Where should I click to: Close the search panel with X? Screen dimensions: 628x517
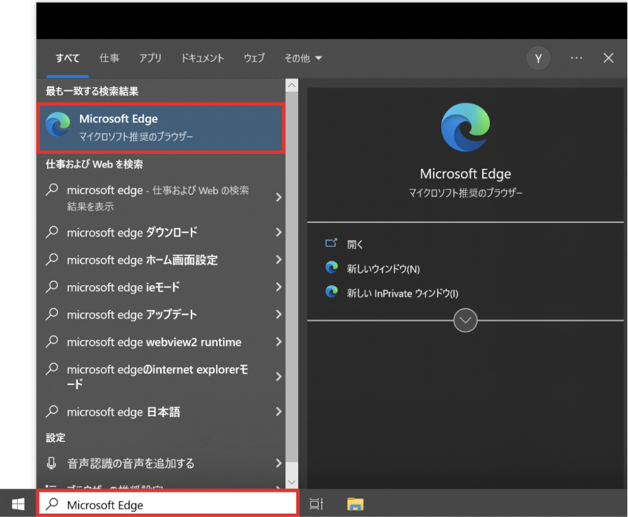[x=608, y=58]
